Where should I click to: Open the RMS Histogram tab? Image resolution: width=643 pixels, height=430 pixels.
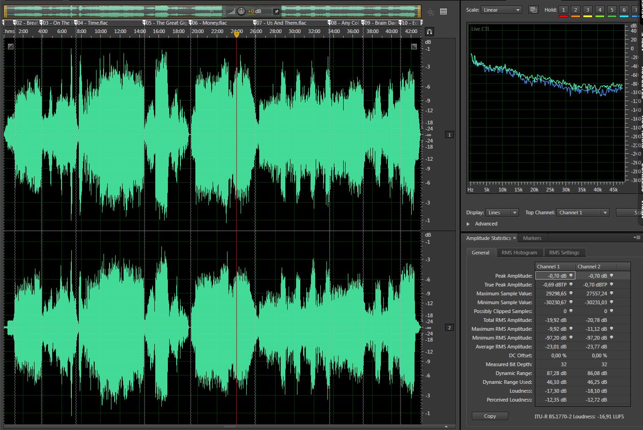coord(519,253)
